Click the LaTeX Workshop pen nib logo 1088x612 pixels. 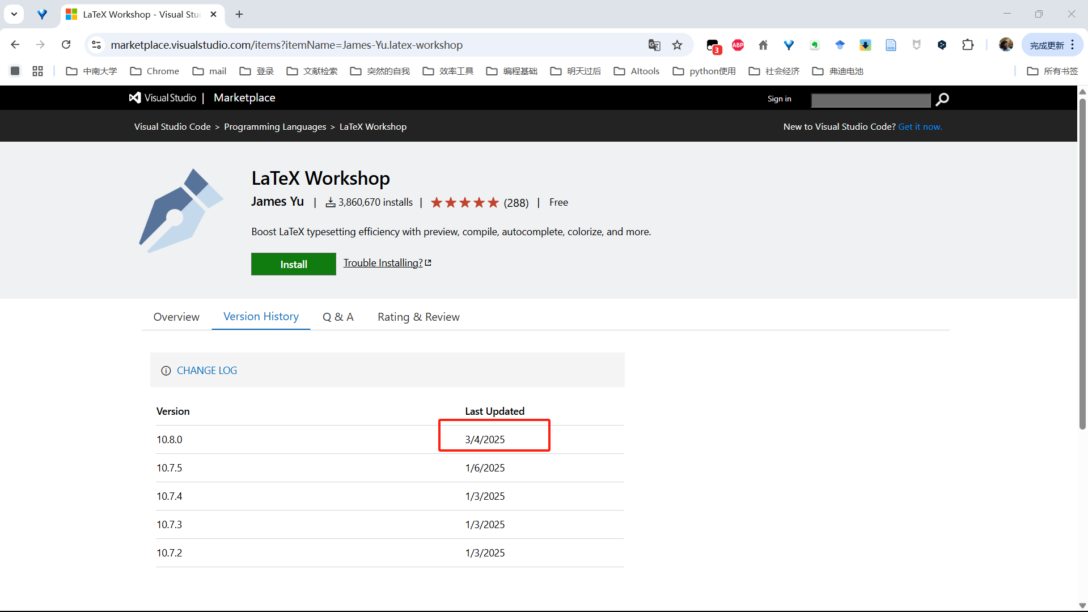pyautogui.click(x=181, y=210)
